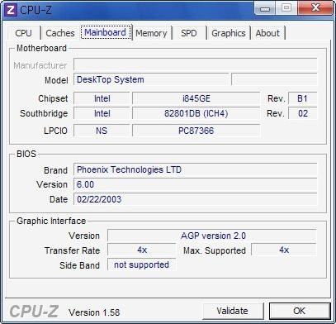Click the LPCIO model 'PC87366'
336x324 pixels.
point(196,131)
